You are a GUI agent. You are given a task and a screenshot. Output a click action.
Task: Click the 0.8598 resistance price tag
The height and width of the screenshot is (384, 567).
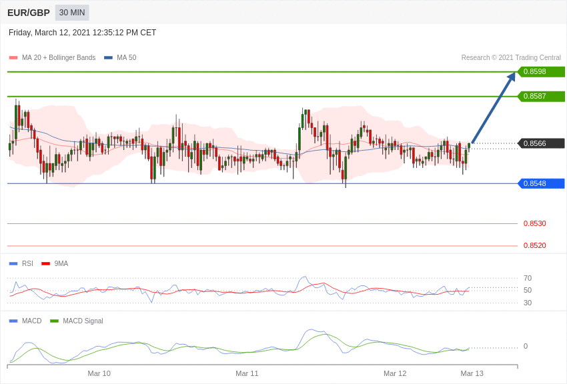tap(542, 71)
